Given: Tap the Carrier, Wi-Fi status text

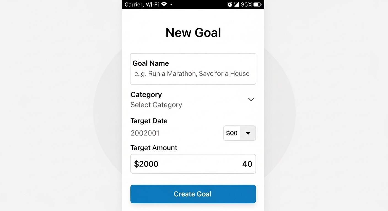Looking at the screenshot, I should click(142, 4).
